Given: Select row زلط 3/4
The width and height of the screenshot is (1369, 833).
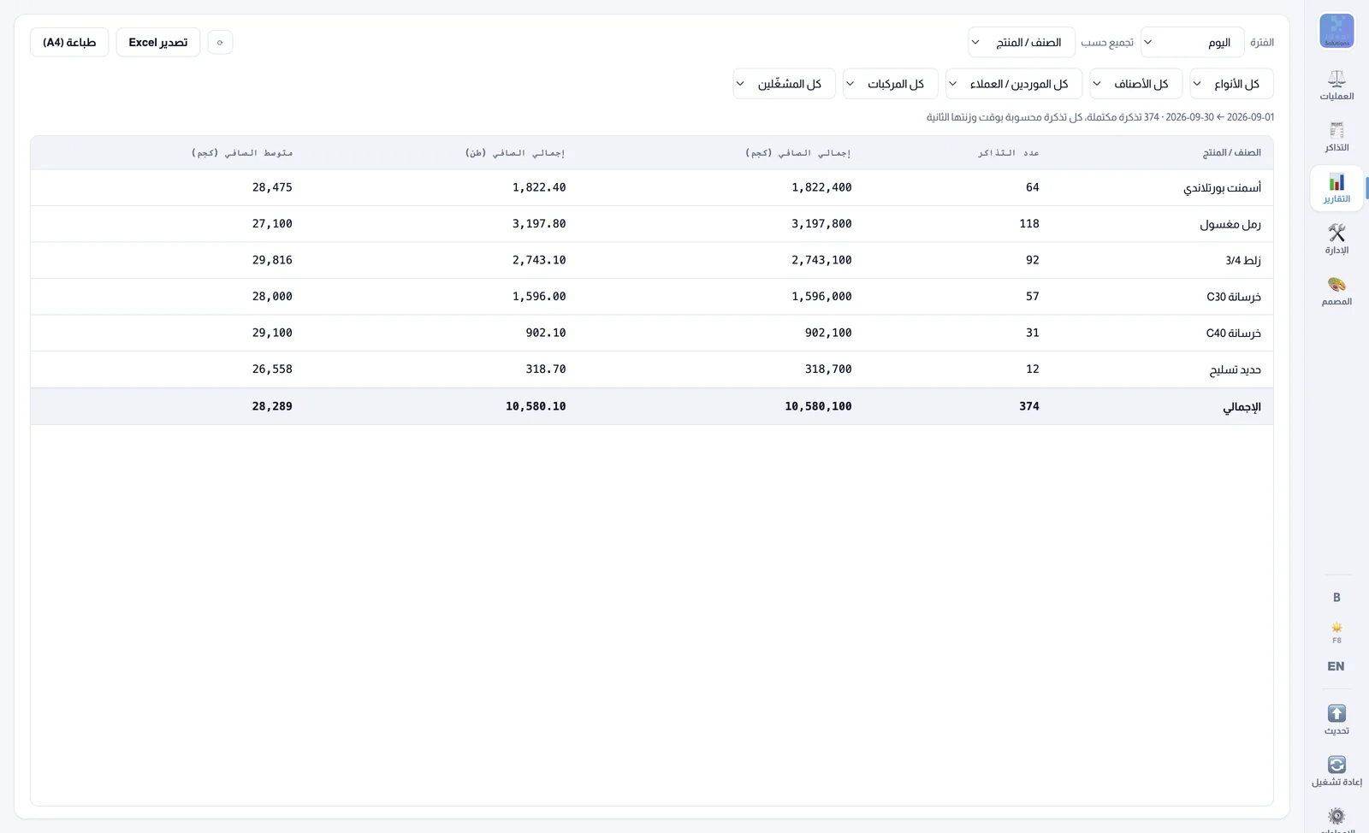Looking at the screenshot, I should tap(651, 260).
